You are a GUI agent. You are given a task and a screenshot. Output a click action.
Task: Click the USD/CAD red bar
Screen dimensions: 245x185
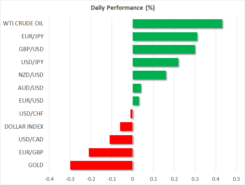click(121, 139)
